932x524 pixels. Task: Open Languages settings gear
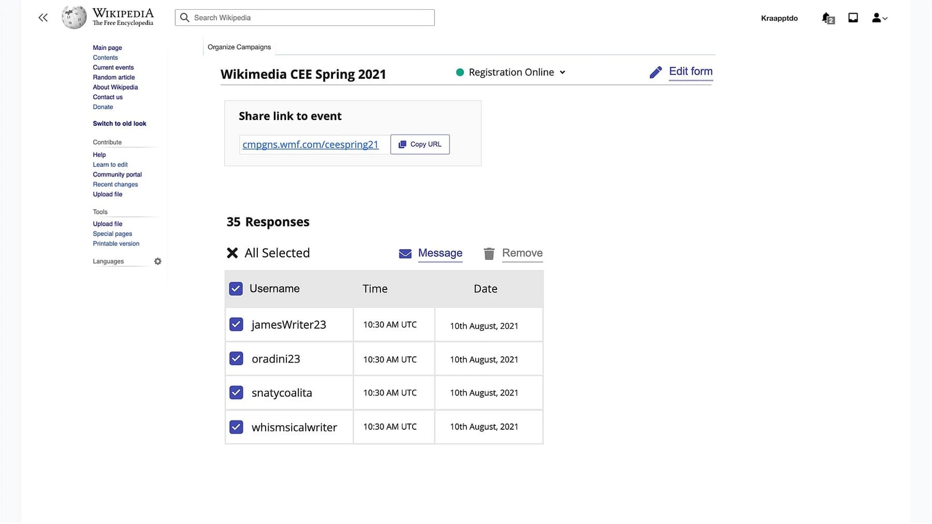(158, 261)
